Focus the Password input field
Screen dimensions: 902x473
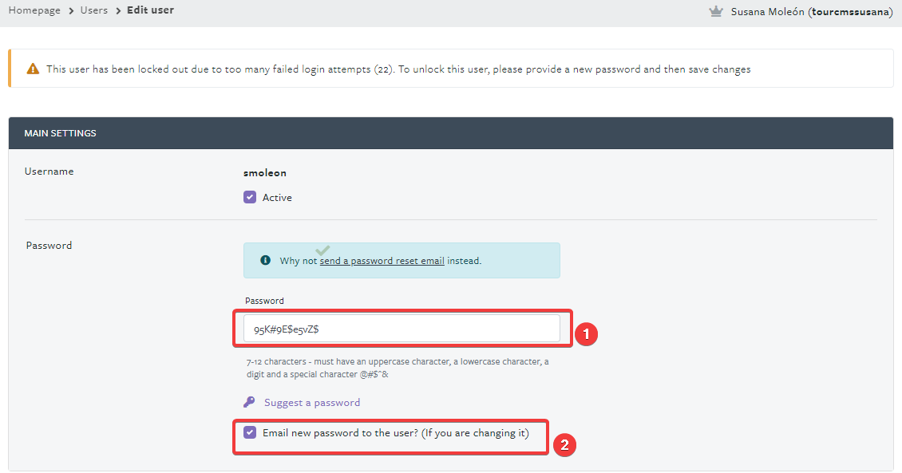point(402,328)
